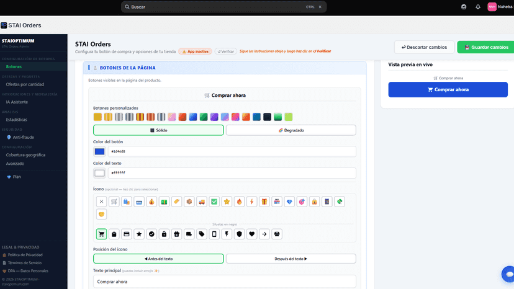Choose the delivery truck emoji icon

(x=202, y=202)
